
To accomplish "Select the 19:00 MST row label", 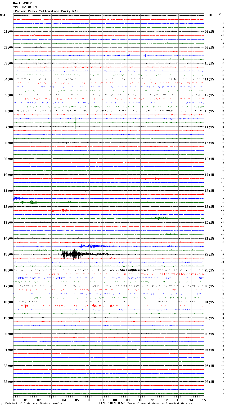I will 8,318.
